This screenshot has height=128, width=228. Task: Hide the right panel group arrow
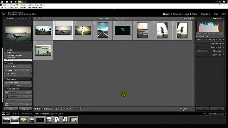pyautogui.click(x=227, y=64)
